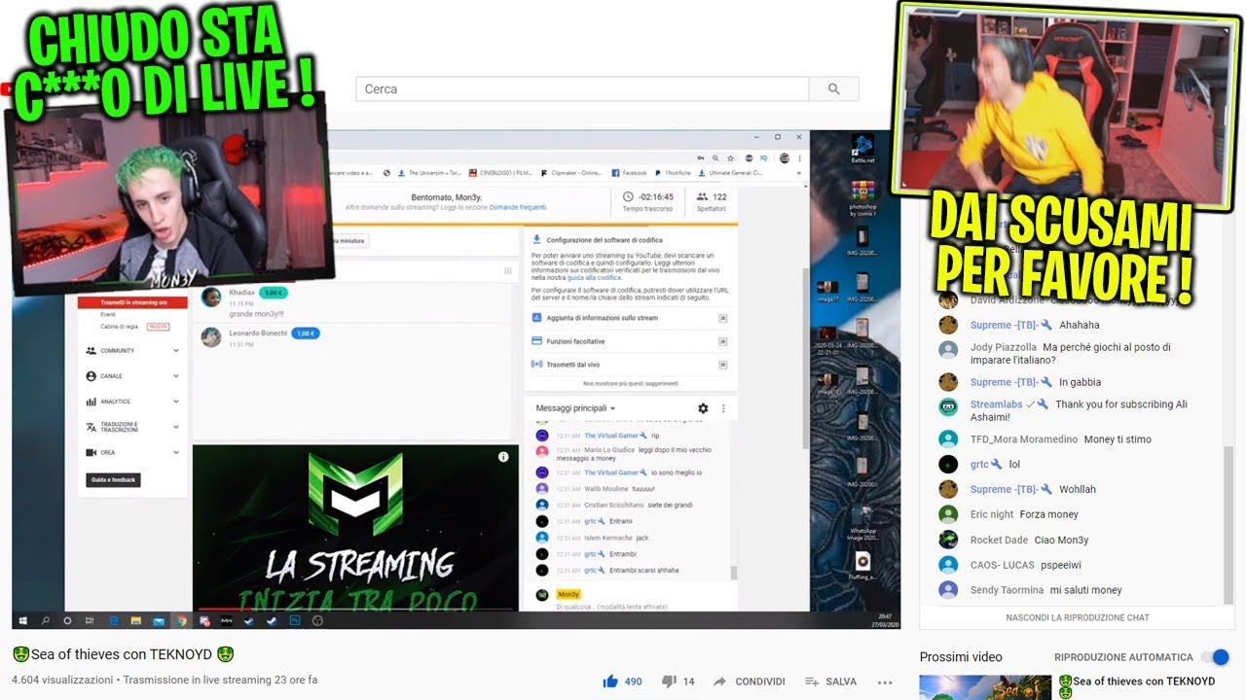Open Streamlabs chat author name

(994, 404)
